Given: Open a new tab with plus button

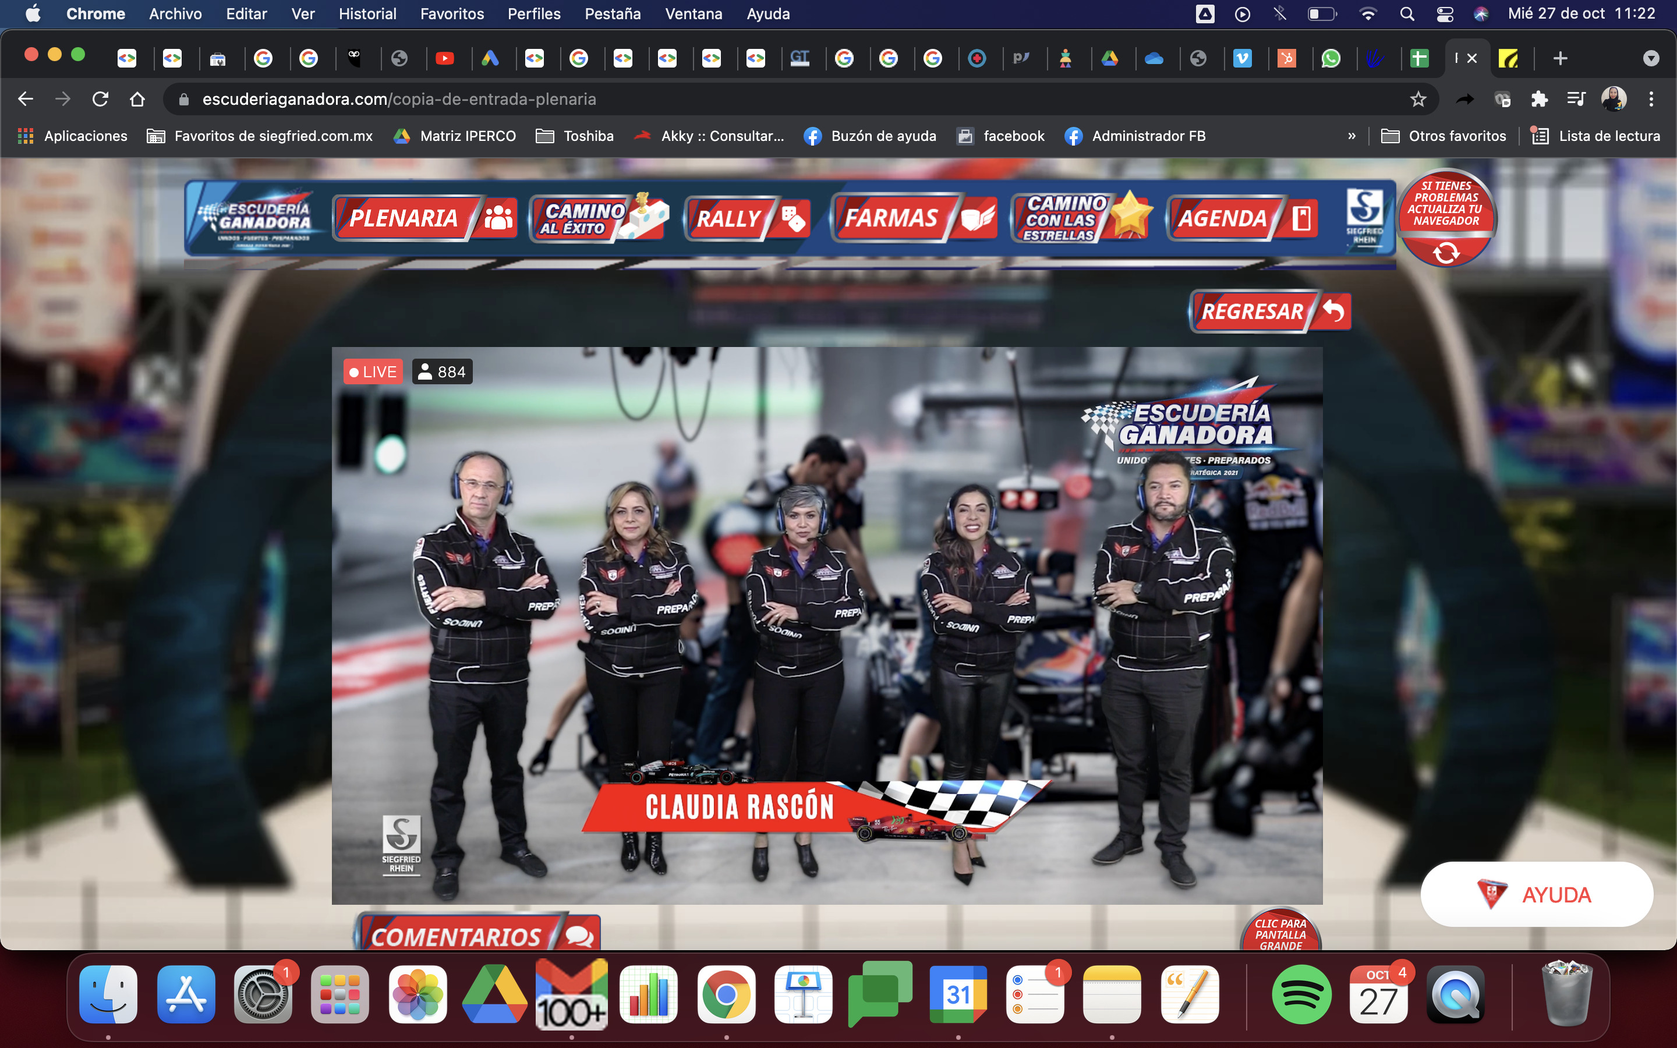Looking at the screenshot, I should (x=1560, y=58).
